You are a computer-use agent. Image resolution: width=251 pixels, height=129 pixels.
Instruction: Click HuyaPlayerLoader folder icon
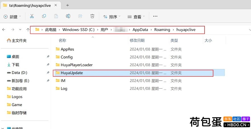pos(58,64)
